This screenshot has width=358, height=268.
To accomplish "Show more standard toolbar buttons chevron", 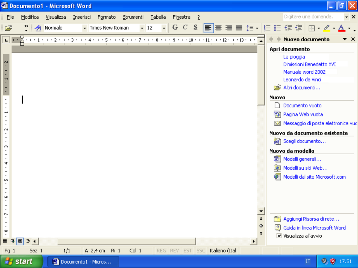I will [26, 28].
